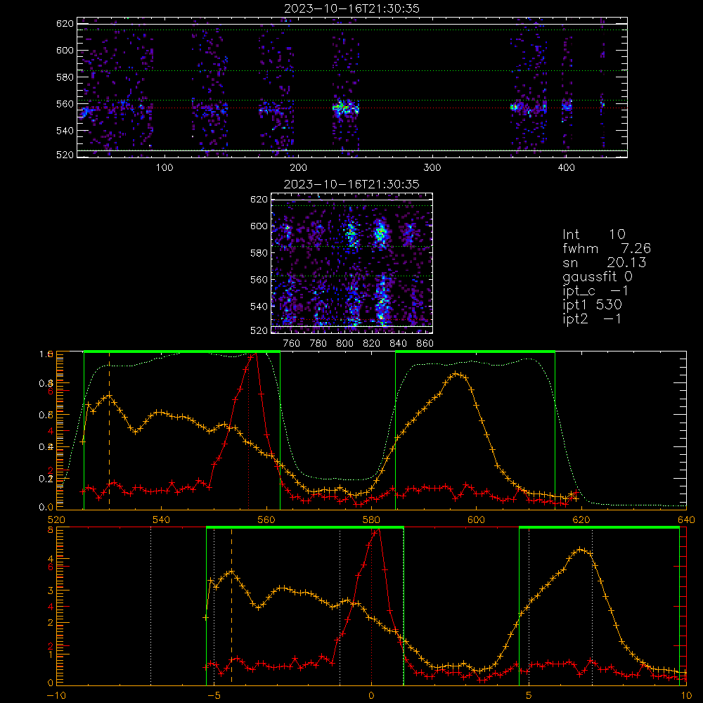Click the brightest spot near 828 in middle spectrogram

pyautogui.click(x=380, y=233)
